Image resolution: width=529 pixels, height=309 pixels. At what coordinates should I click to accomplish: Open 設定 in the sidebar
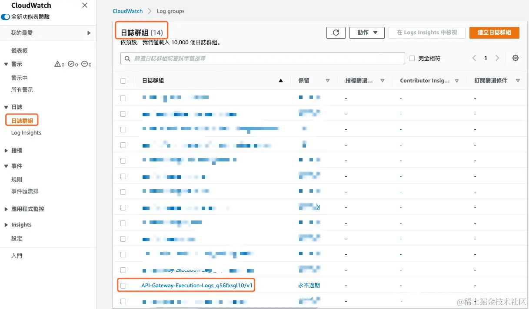point(17,239)
